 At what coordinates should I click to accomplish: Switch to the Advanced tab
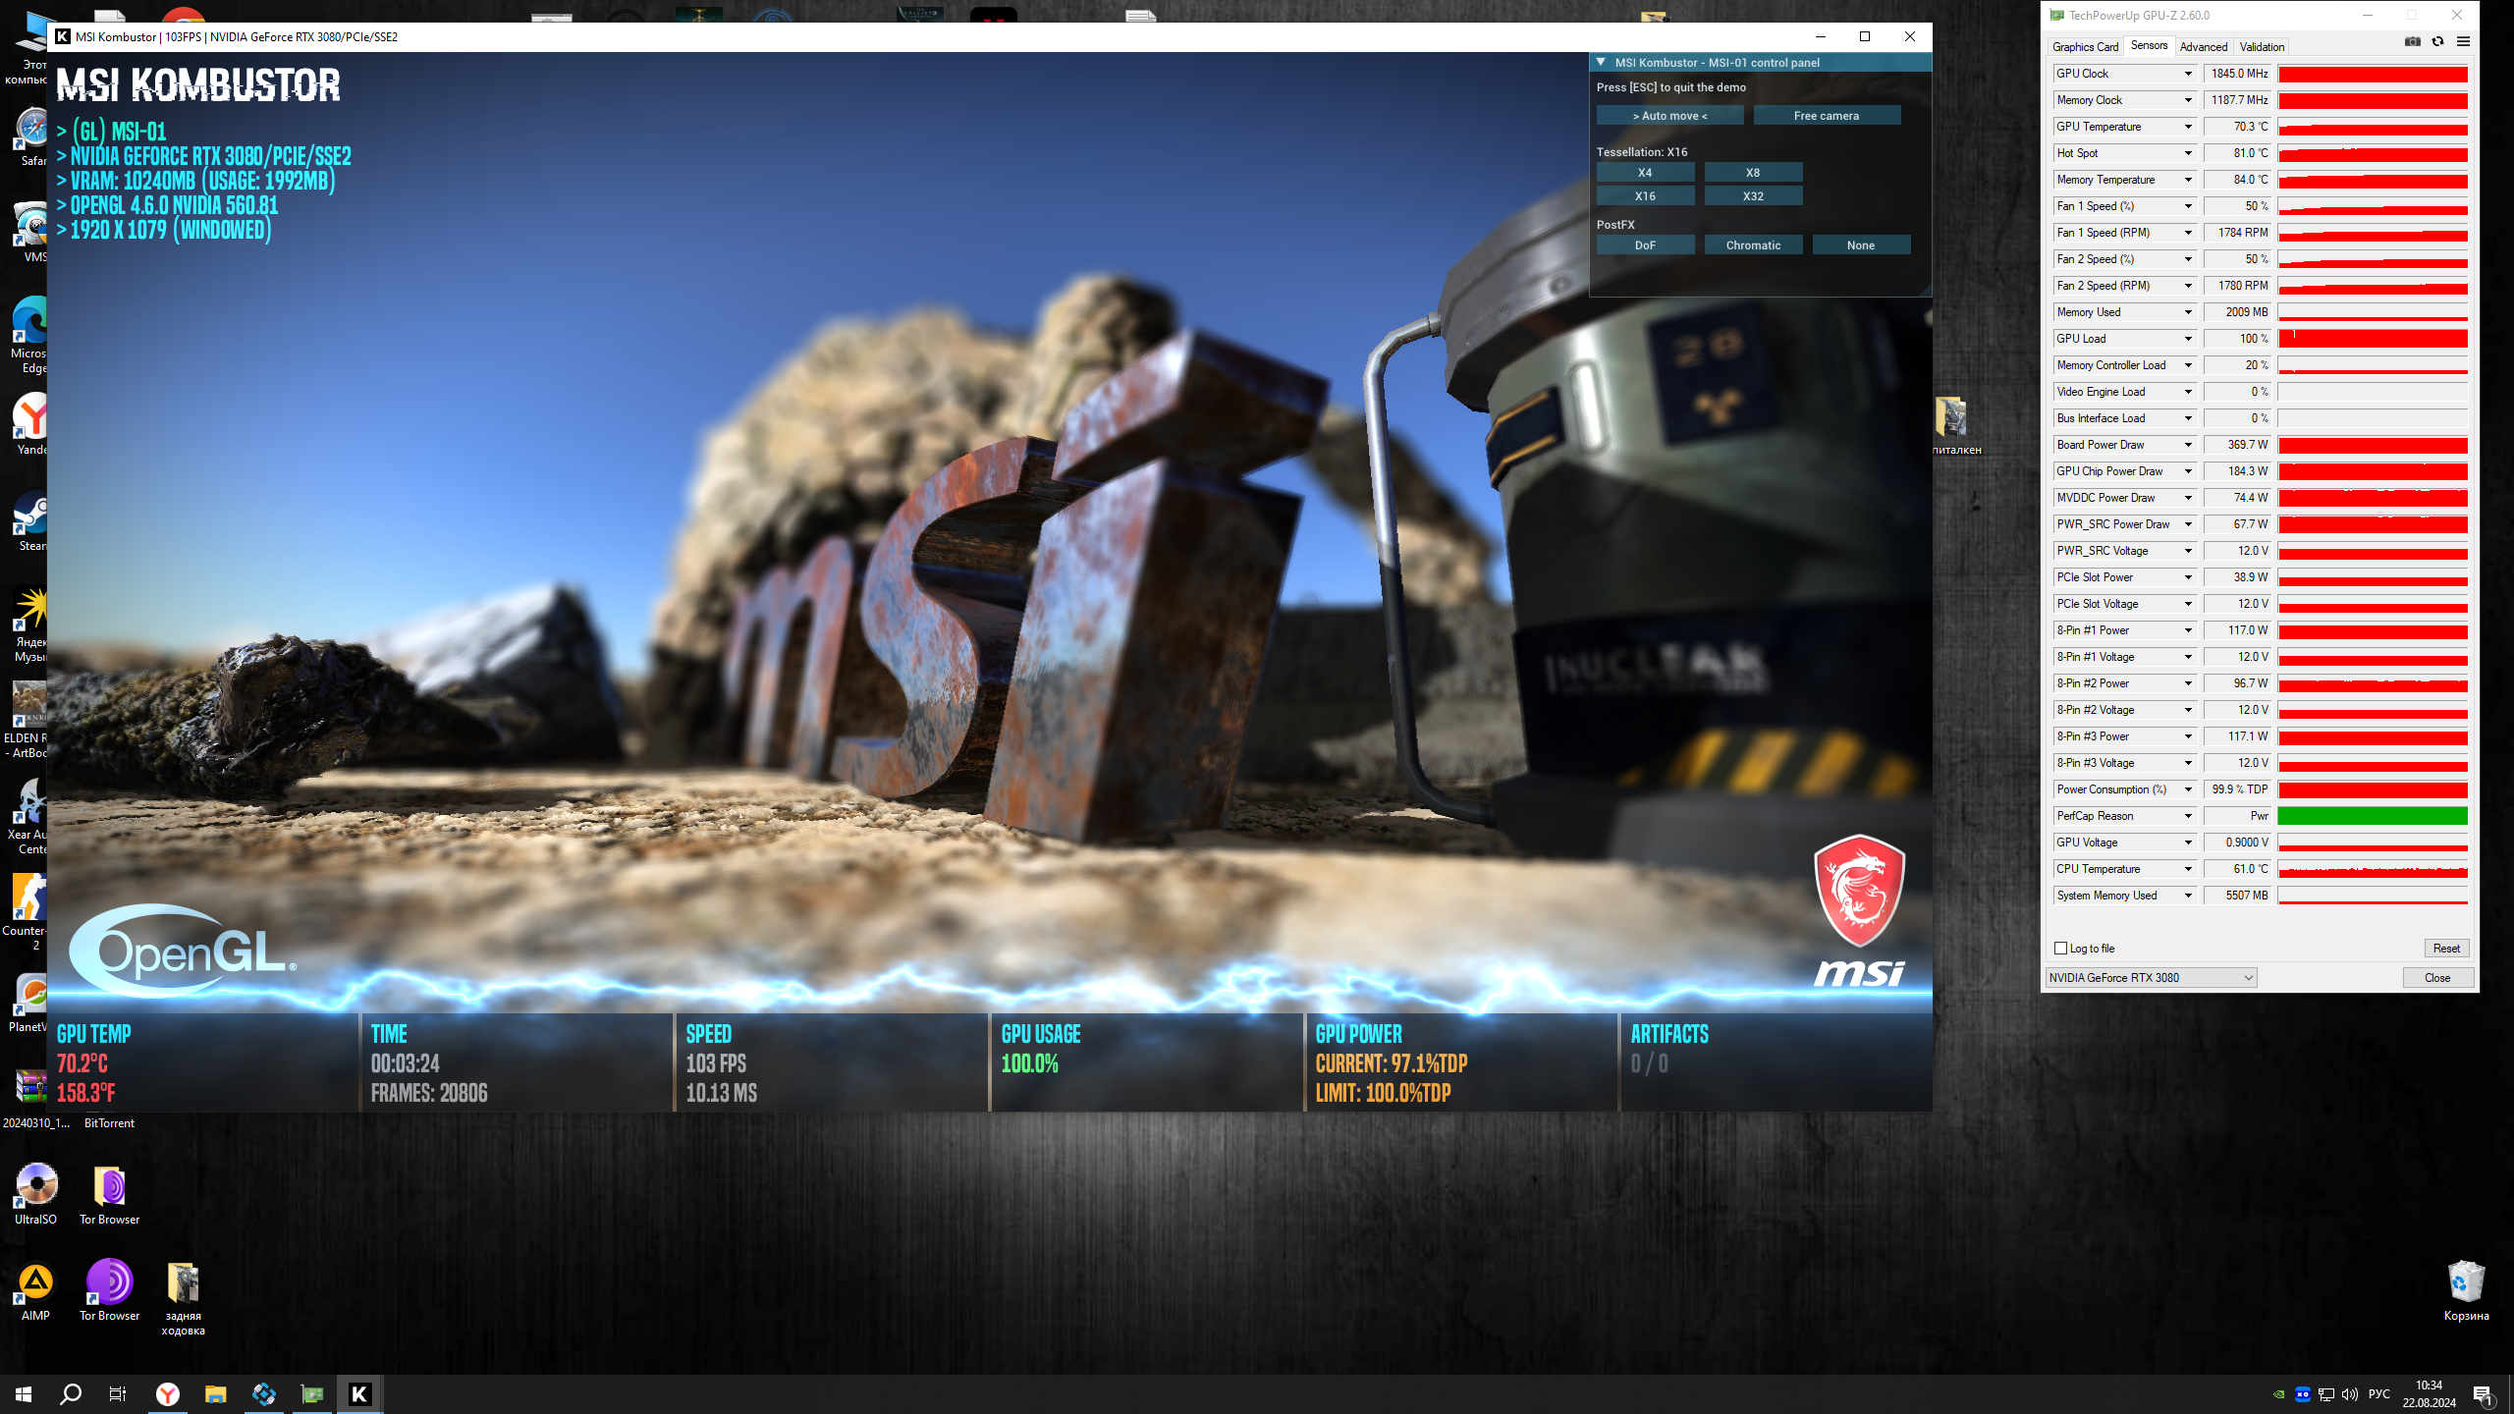click(2203, 47)
